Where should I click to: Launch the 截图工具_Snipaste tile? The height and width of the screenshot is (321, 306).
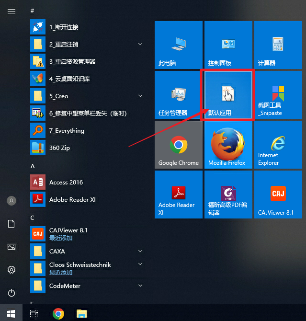(x=278, y=95)
